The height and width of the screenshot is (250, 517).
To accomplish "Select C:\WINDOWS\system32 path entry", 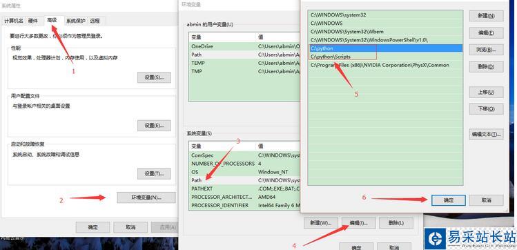I will coord(385,15).
